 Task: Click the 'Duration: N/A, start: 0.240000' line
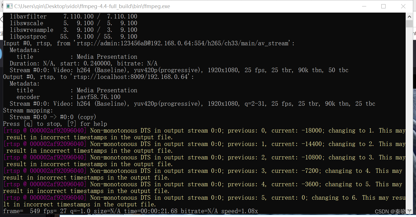pyautogui.click(x=84, y=63)
